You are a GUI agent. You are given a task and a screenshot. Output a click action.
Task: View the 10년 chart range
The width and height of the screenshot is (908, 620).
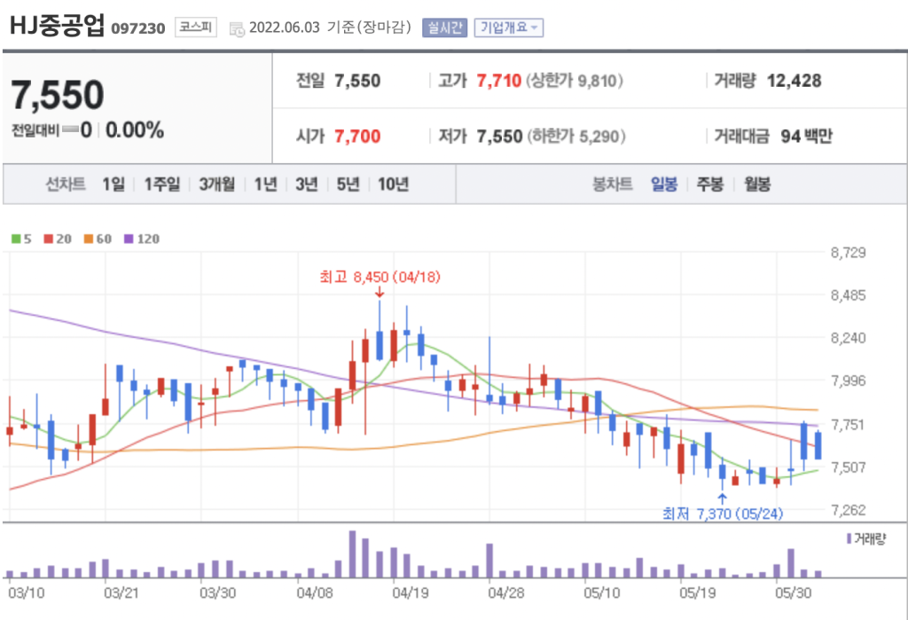[x=393, y=184]
